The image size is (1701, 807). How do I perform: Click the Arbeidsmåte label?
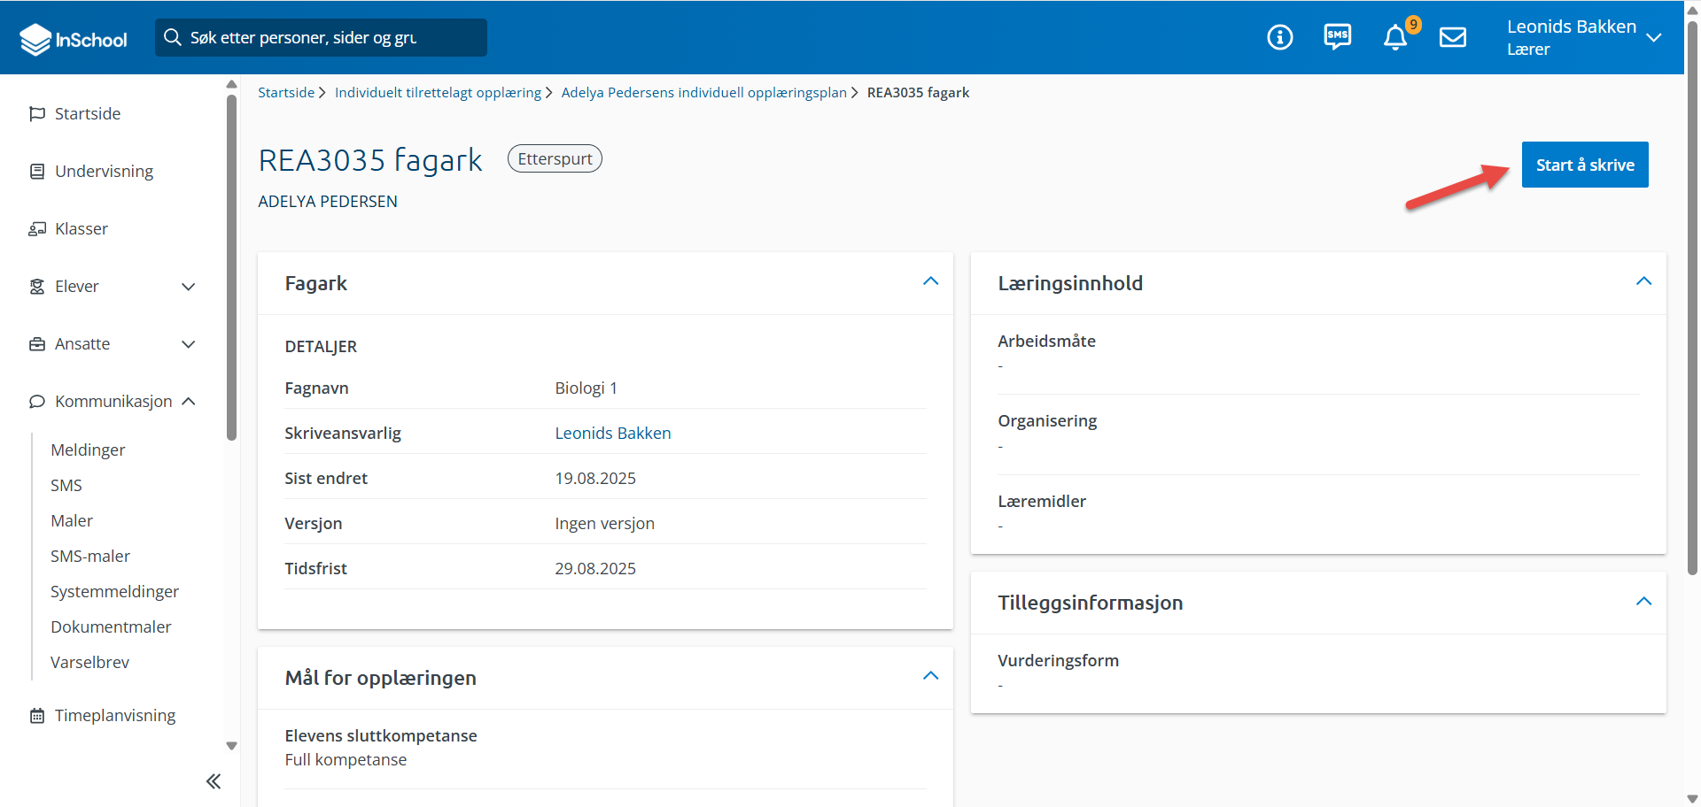[1046, 341]
